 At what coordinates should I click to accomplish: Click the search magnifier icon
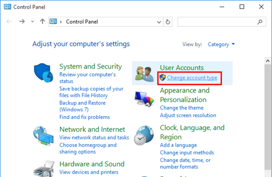pyautogui.click(x=260, y=22)
